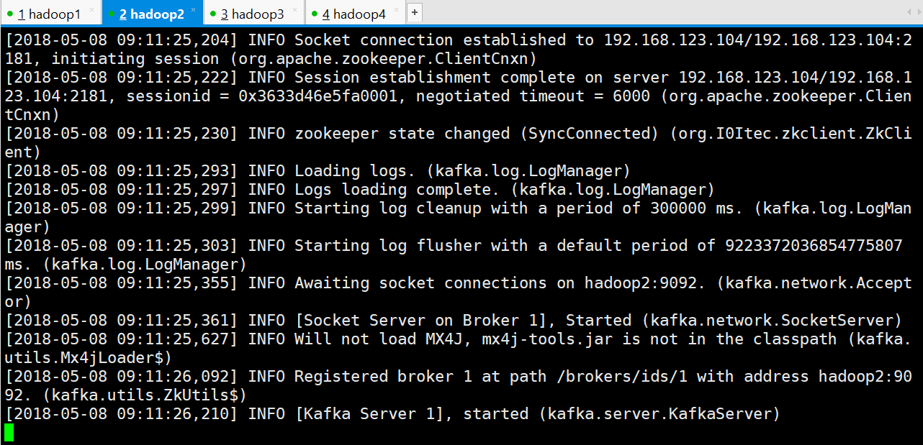This screenshot has width=923, height=445.
Task: Click the green status dot on hadoop3
Action: coord(214,14)
